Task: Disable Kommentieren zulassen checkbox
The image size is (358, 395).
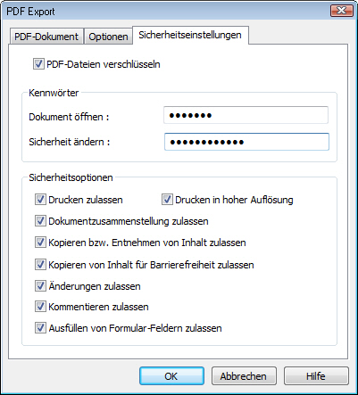Action: coord(40,307)
